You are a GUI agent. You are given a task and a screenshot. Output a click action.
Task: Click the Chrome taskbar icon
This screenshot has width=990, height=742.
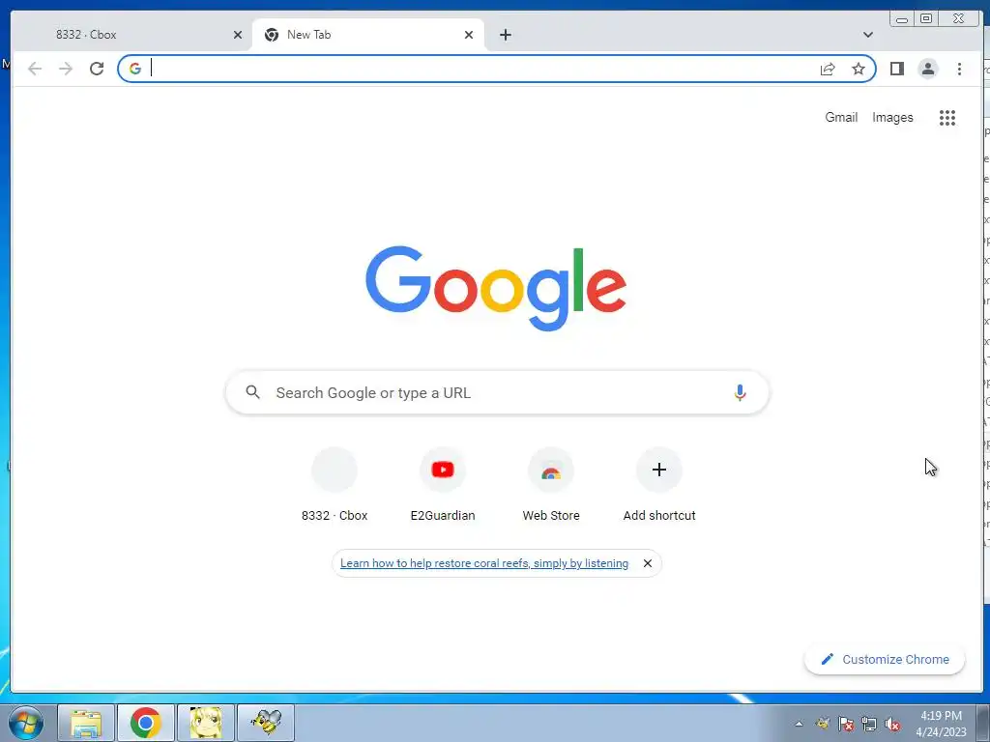tap(145, 723)
